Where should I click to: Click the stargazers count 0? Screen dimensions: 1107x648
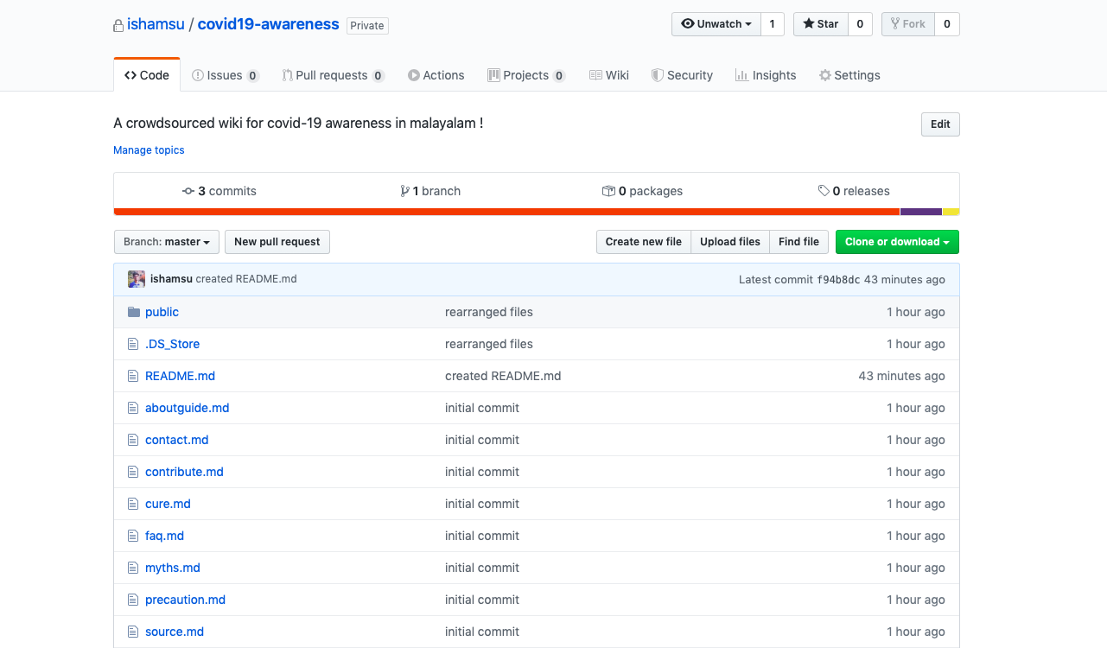[x=860, y=24]
